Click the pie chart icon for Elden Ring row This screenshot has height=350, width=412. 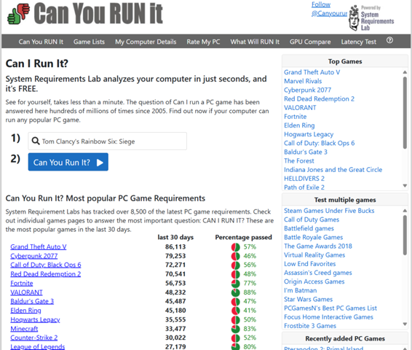(x=235, y=311)
